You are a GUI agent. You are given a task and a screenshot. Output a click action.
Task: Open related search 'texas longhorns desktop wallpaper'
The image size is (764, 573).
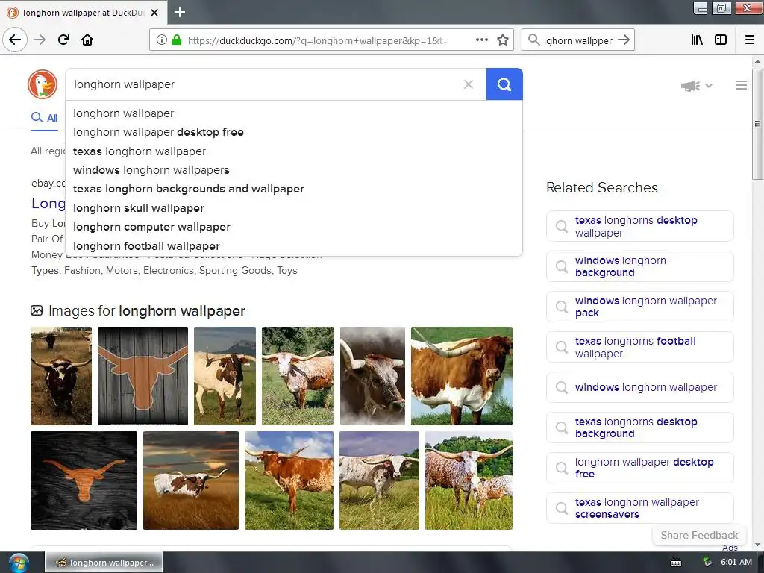(x=639, y=226)
